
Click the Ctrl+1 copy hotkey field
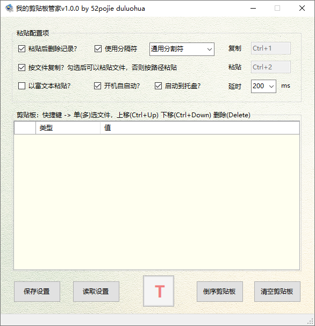click(271, 48)
